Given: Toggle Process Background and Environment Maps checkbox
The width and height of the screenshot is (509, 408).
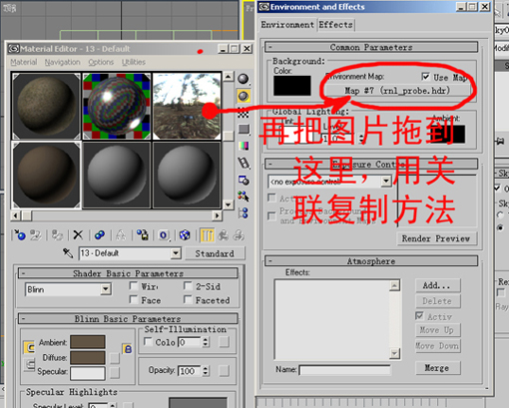Looking at the screenshot, I should (272, 216).
